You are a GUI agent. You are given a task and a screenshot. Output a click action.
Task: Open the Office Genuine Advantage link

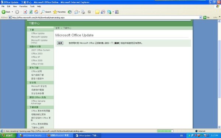[x=38, y=102]
